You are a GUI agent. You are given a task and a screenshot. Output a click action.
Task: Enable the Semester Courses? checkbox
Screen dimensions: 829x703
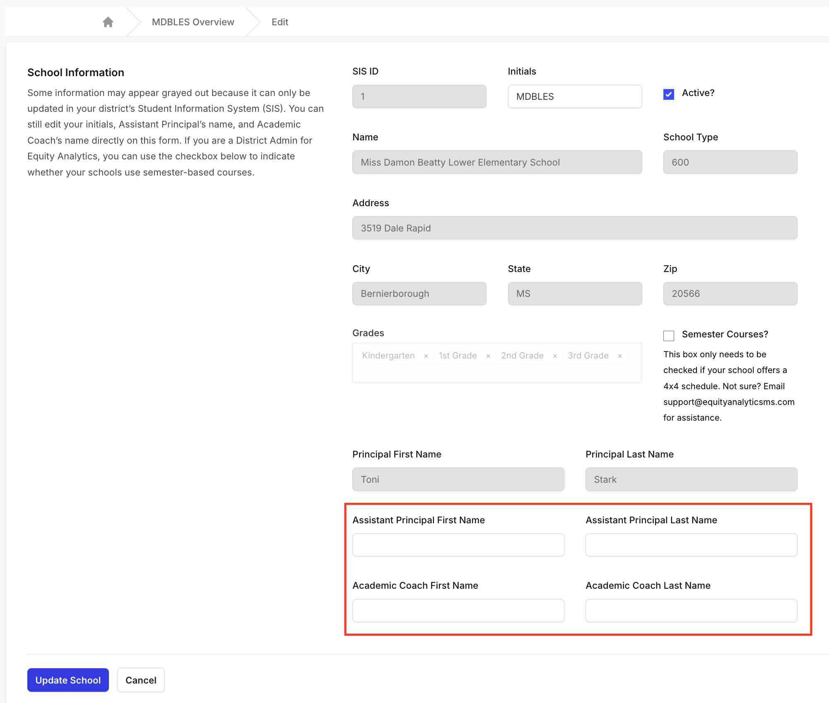point(669,335)
